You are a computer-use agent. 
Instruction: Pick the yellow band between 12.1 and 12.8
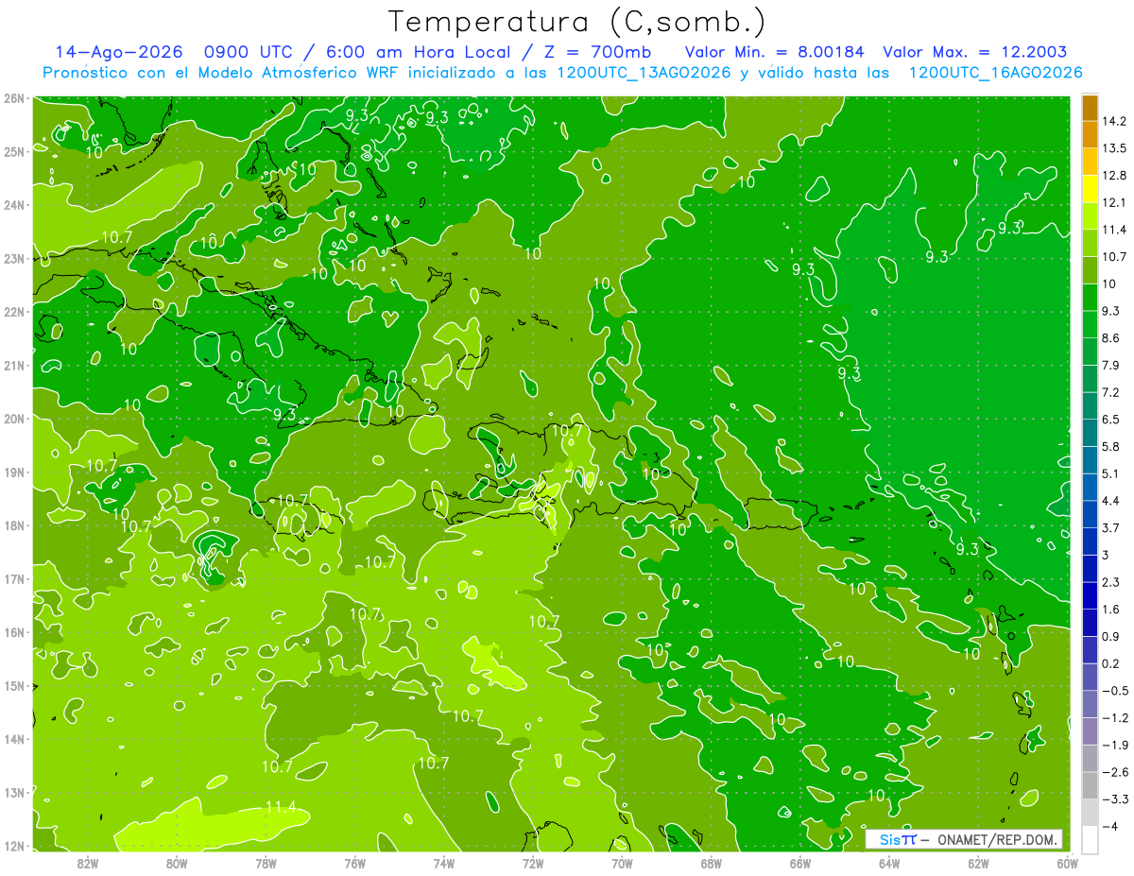[x=1090, y=189]
